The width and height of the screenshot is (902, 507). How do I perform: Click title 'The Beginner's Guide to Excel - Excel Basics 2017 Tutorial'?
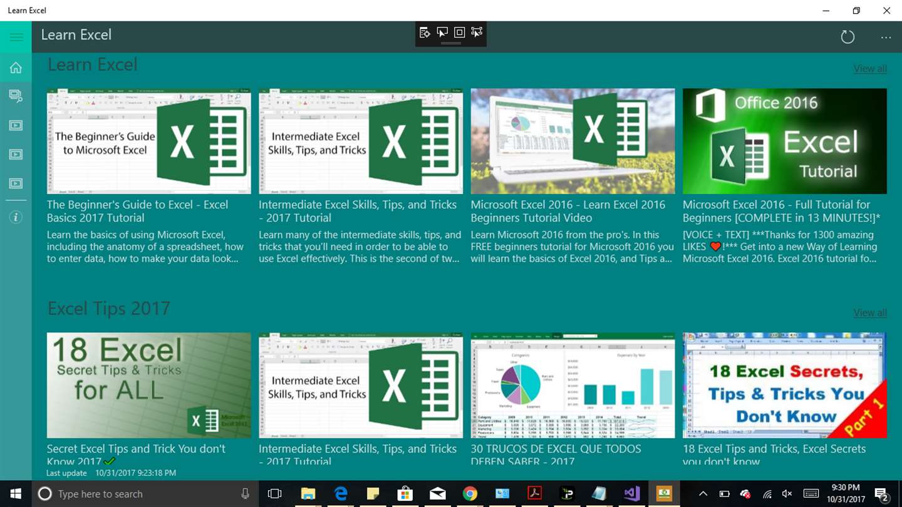pyautogui.click(x=138, y=211)
